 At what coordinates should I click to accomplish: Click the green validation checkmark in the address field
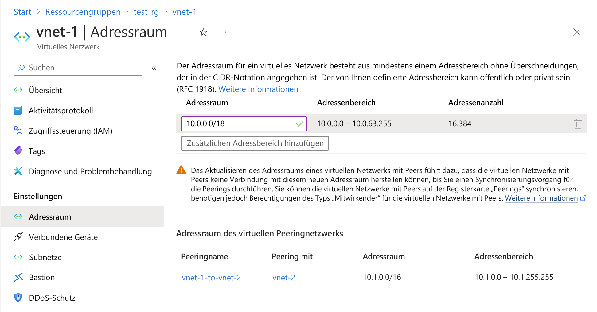[300, 124]
